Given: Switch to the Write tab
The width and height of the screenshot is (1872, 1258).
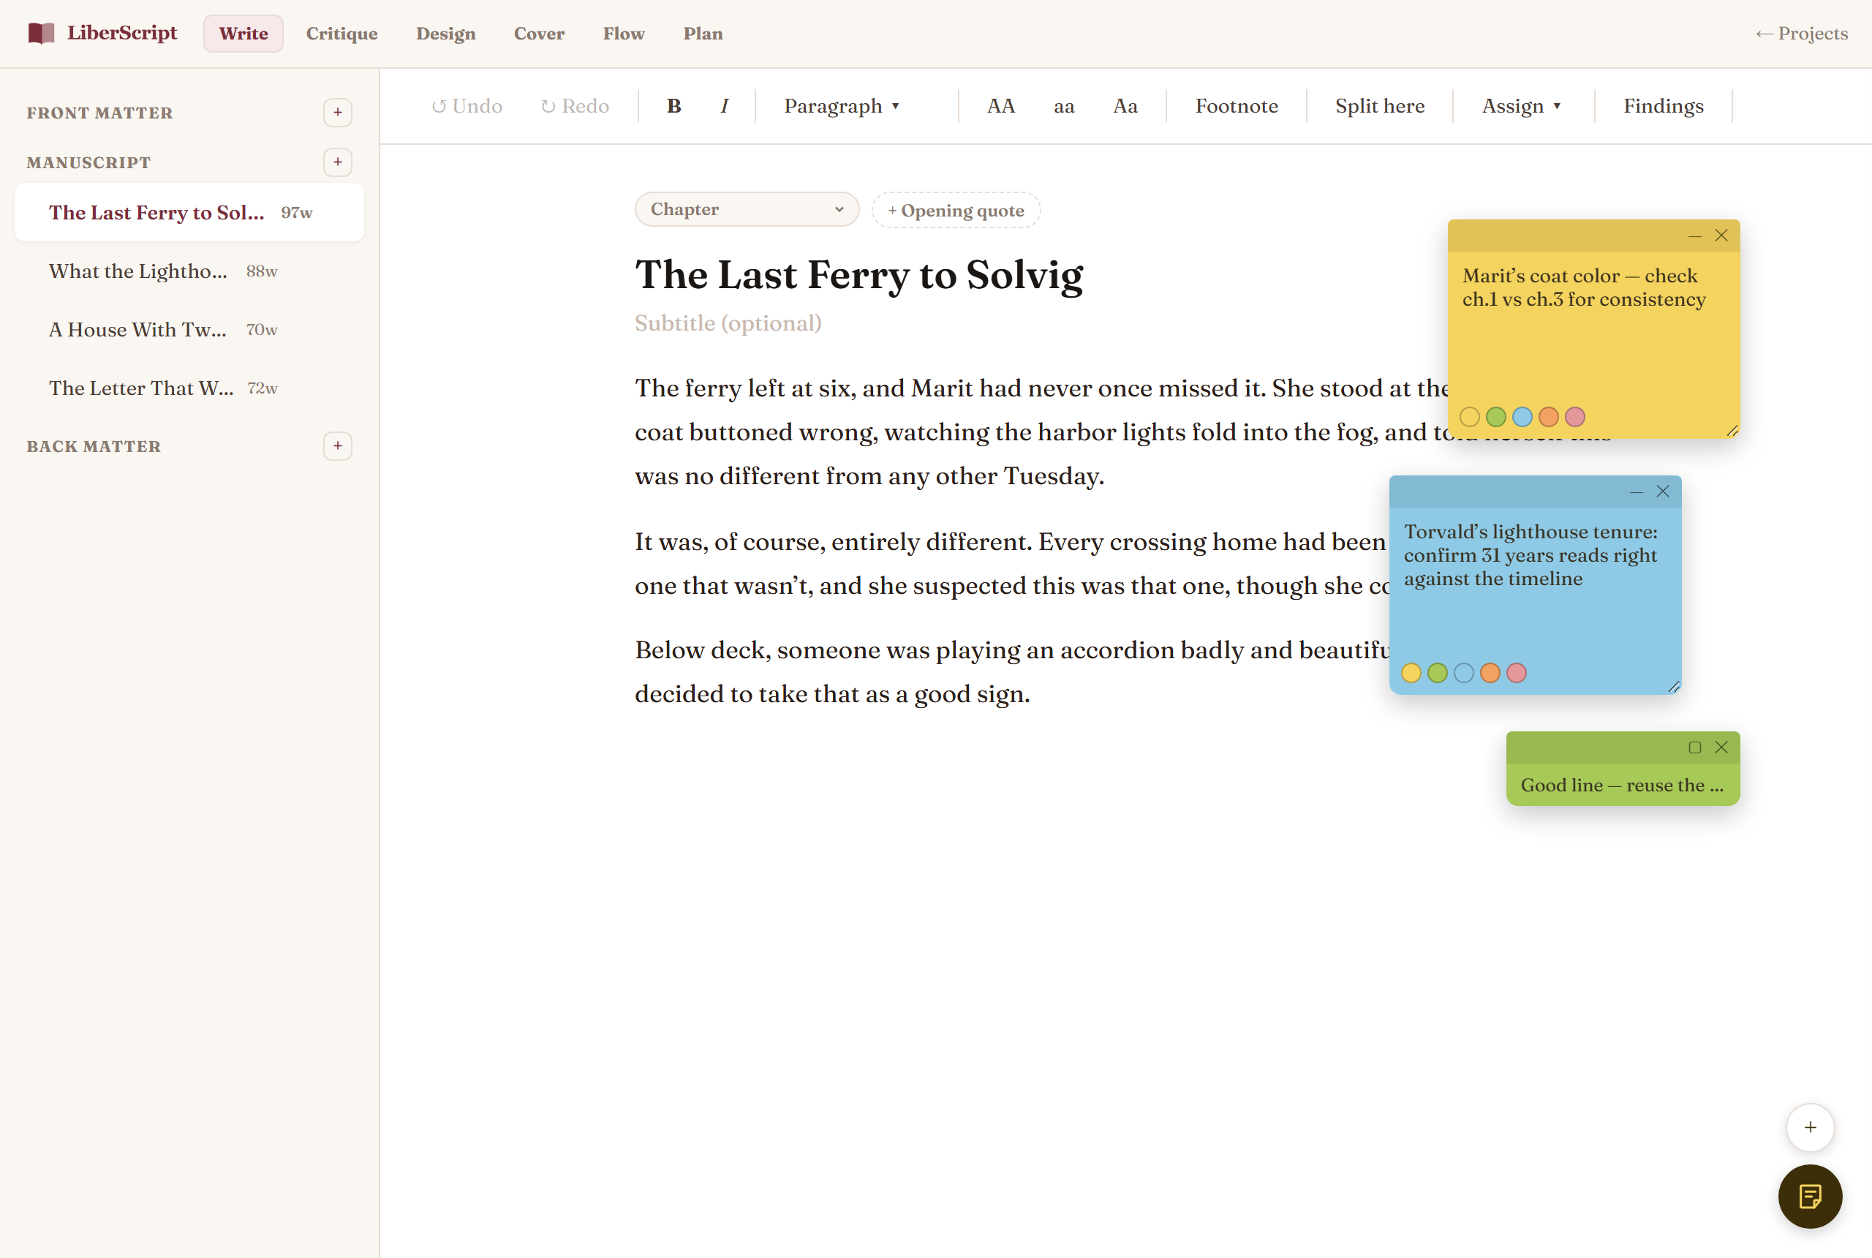Looking at the screenshot, I should (243, 34).
